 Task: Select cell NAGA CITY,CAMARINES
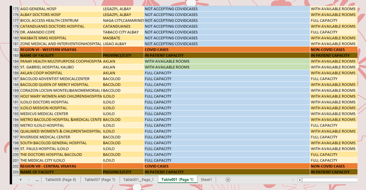[123, 21]
